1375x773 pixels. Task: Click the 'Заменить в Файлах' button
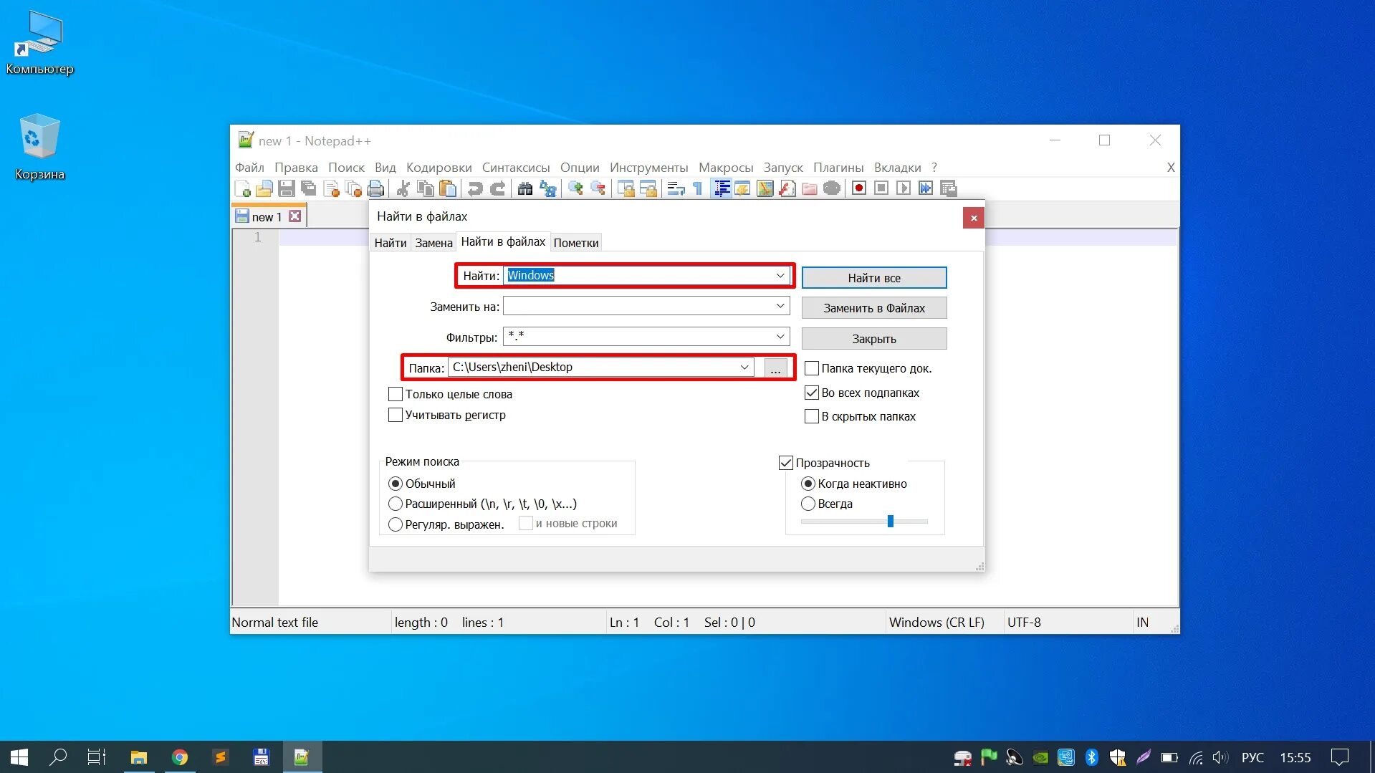tap(874, 308)
